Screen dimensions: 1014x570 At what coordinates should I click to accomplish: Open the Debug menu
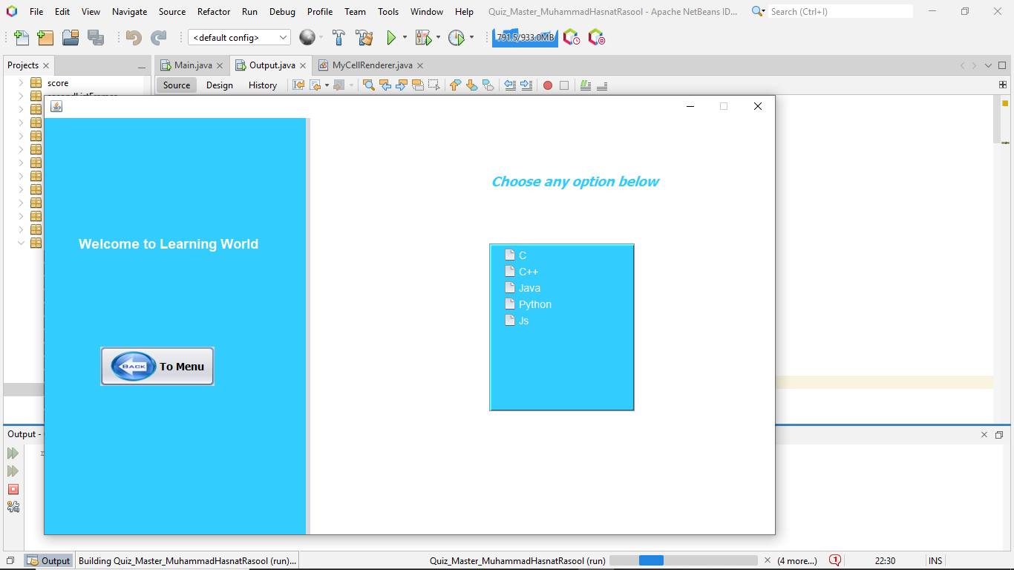pos(282,11)
